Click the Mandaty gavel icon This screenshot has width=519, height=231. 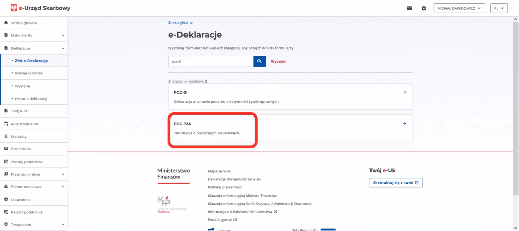(x=6, y=136)
